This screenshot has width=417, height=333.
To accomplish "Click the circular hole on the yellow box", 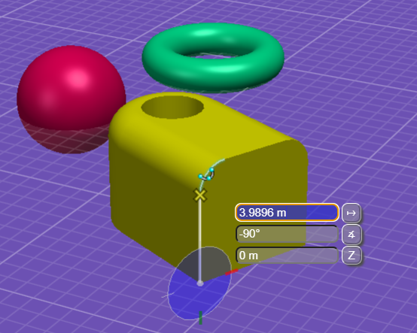I will [172, 107].
